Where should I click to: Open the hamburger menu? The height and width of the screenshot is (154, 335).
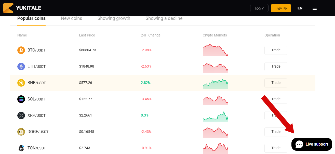click(x=315, y=8)
